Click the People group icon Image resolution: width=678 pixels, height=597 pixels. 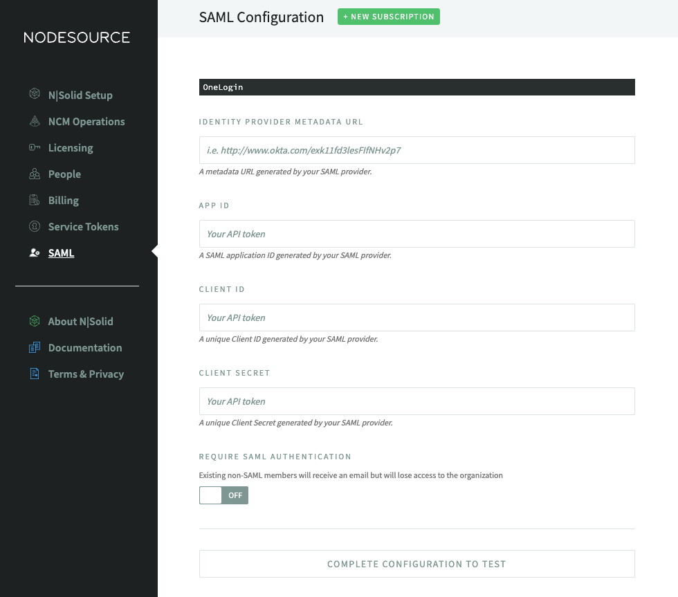click(35, 174)
